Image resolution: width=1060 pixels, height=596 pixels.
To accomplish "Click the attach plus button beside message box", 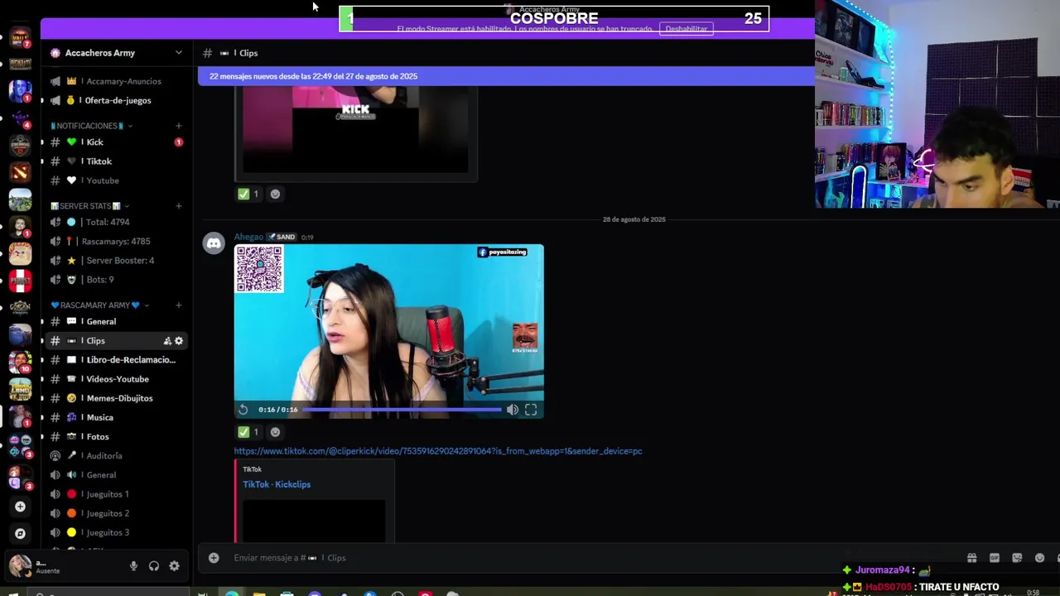I will (x=214, y=558).
